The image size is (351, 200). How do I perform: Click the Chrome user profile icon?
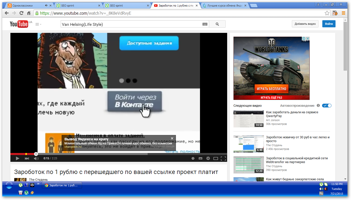coord(318,4)
